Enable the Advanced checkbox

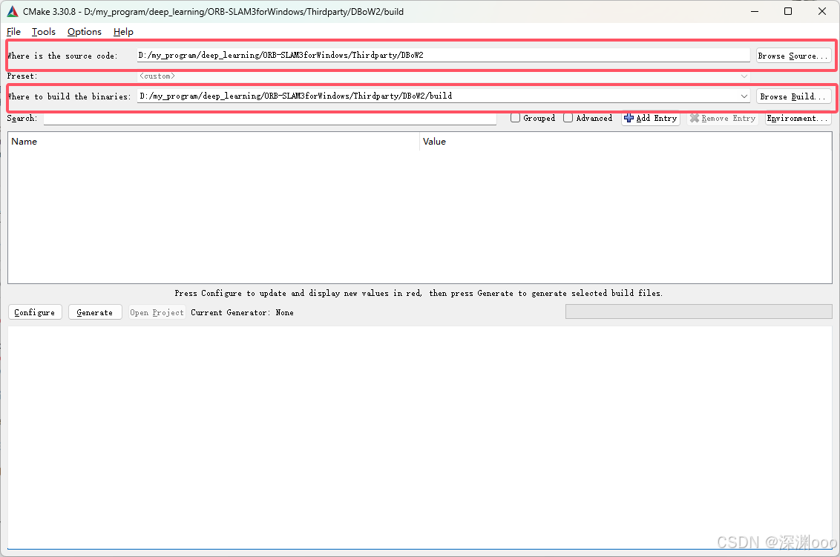[568, 118]
